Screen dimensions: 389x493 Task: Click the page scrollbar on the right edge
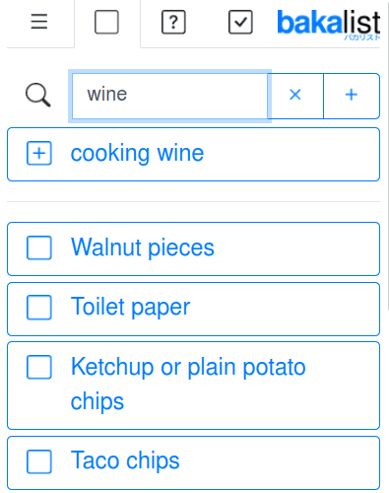click(x=387, y=155)
